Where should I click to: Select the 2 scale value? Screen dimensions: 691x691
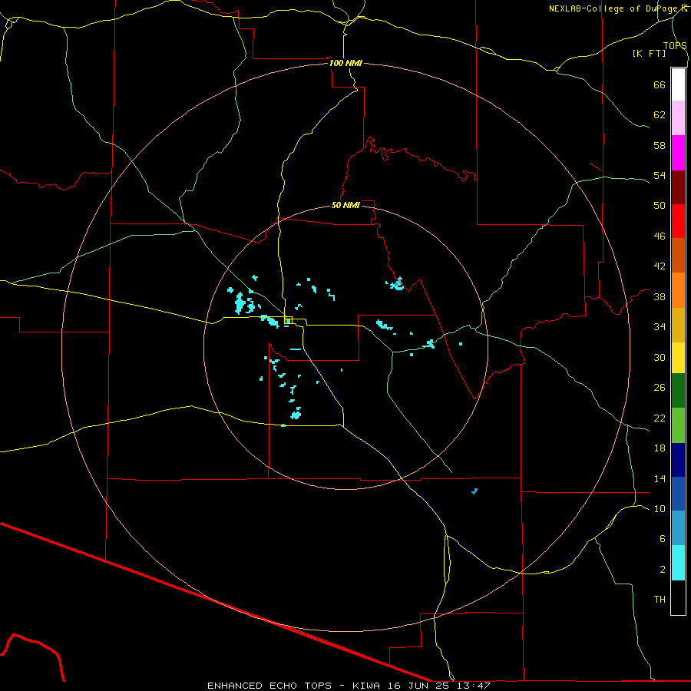(x=663, y=570)
